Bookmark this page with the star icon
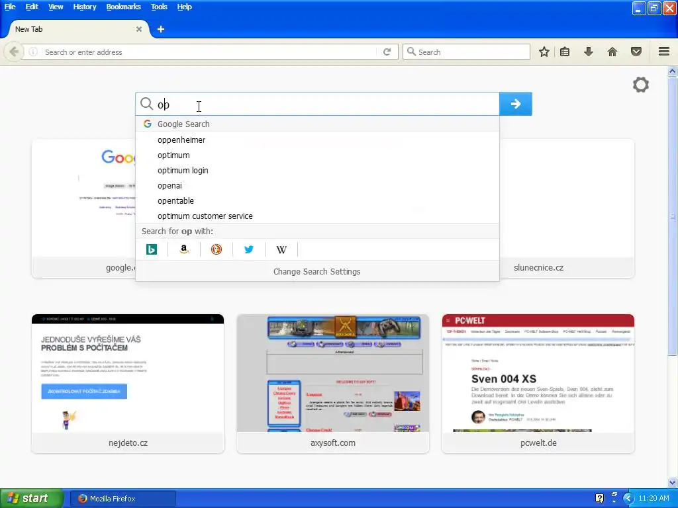 [544, 52]
